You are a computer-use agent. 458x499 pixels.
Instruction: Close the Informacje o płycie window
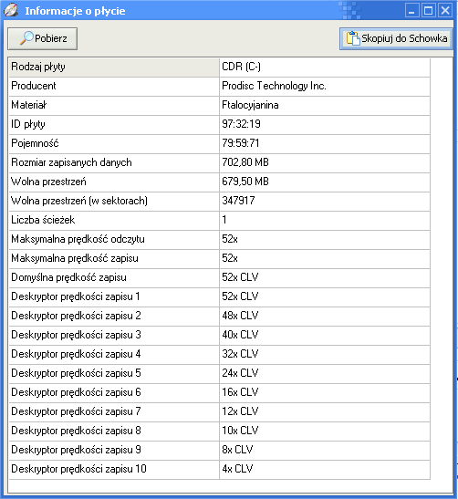[x=445, y=11]
